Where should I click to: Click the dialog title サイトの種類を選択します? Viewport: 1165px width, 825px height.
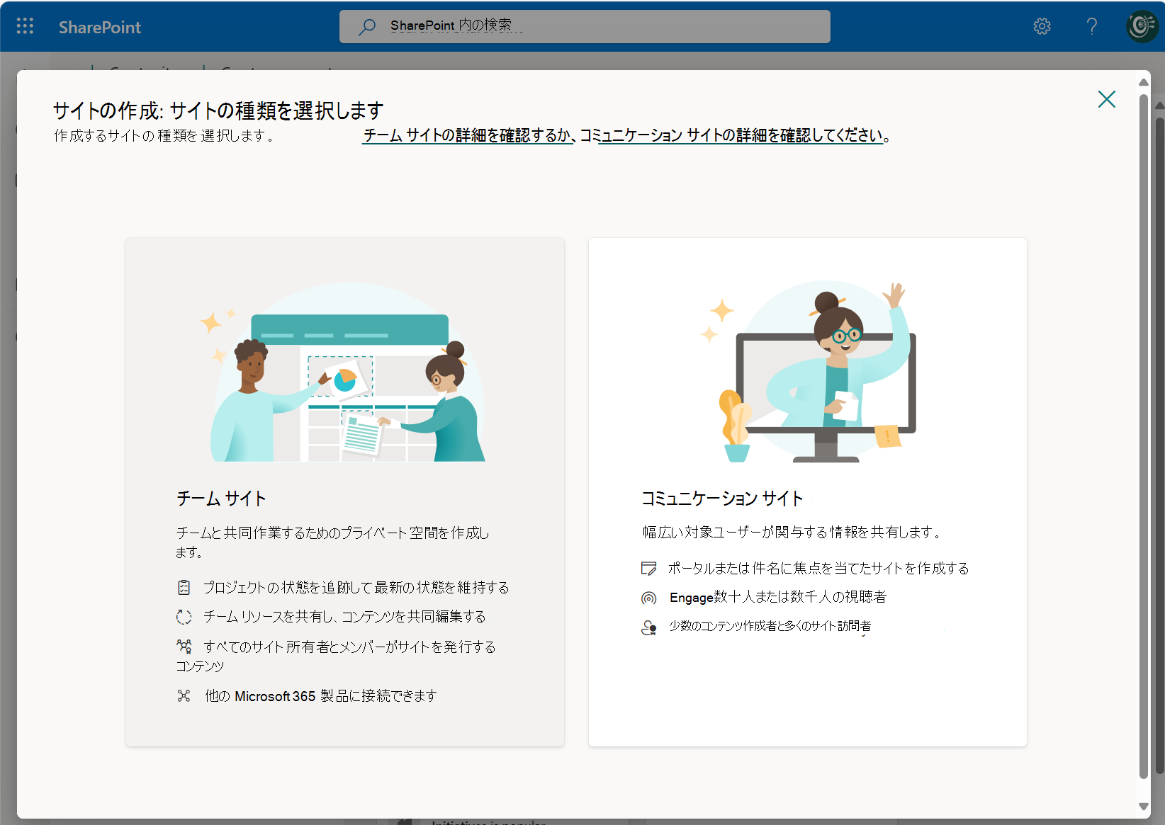coord(276,110)
